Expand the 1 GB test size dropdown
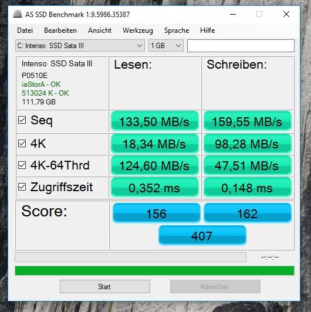311x312 pixels. (166, 46)
